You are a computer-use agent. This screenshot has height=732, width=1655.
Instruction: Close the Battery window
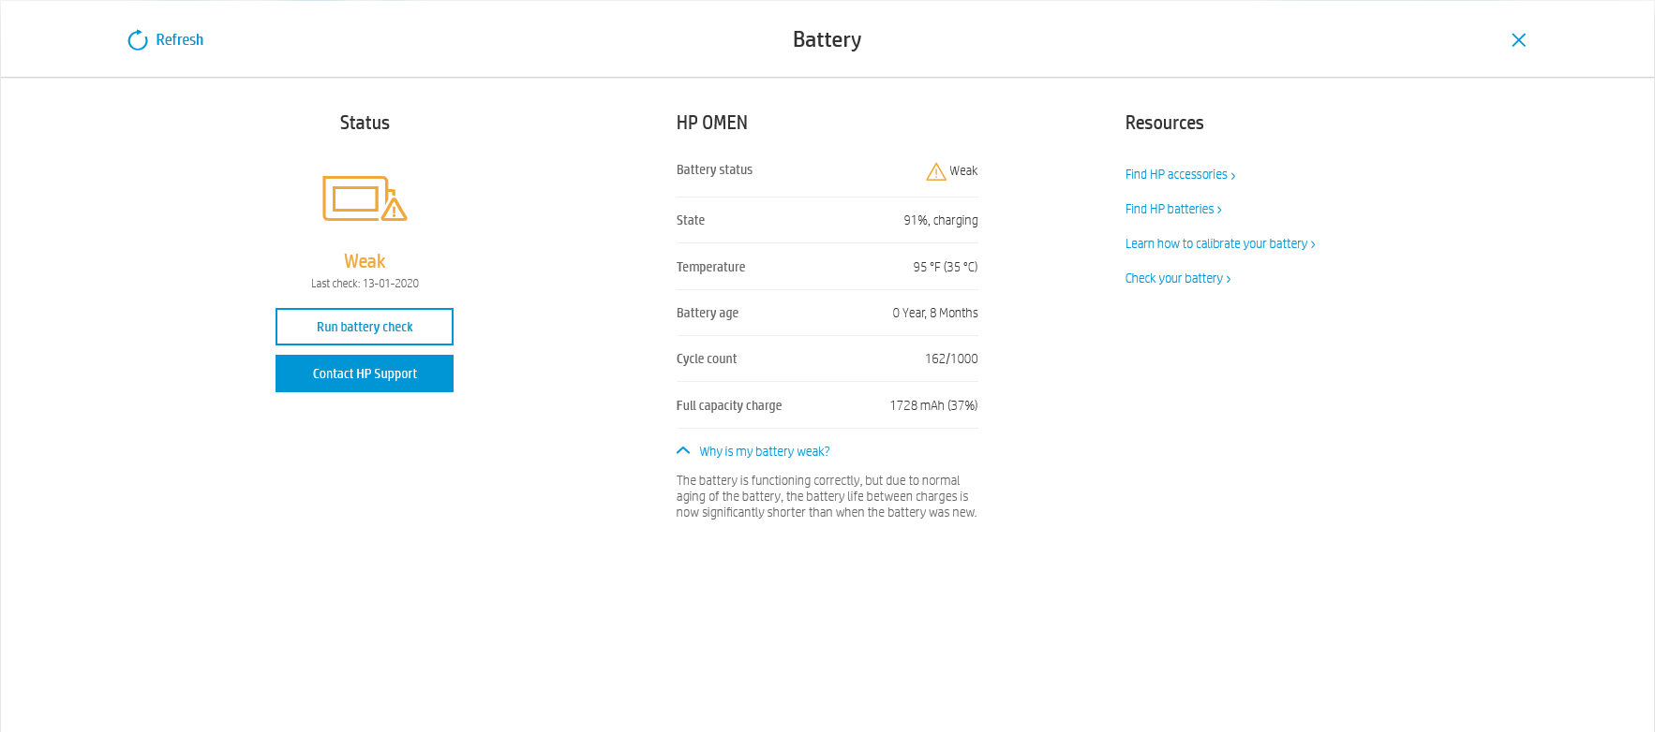(1518, 40)
